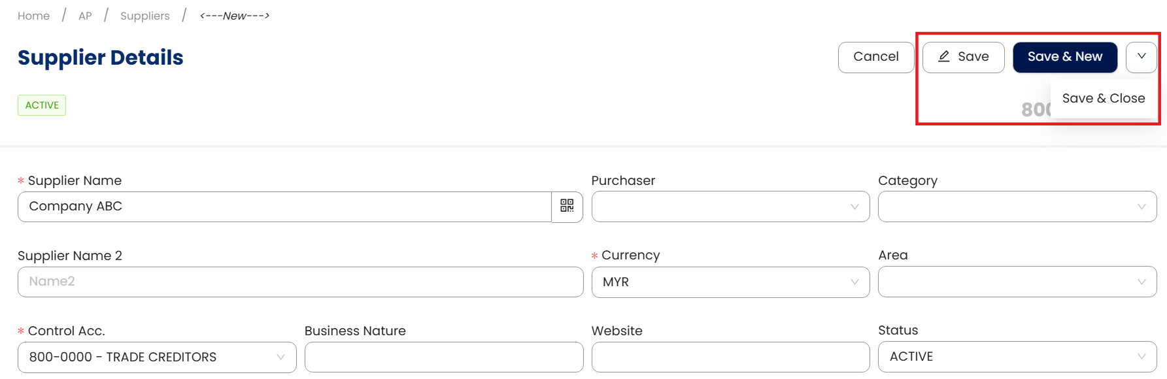This screenshot has width=1167, height=379.
Task: Expand the Currency MYR dropdown
Action: [x=730, y=282]
